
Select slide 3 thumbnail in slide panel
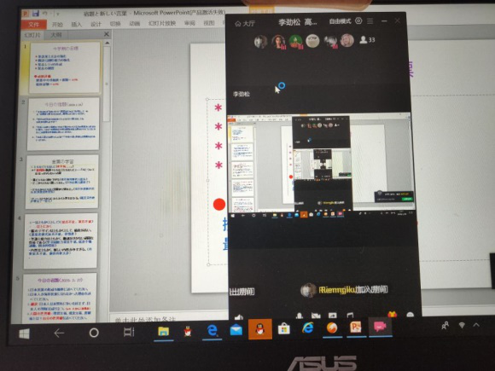[x=62, y=182]
